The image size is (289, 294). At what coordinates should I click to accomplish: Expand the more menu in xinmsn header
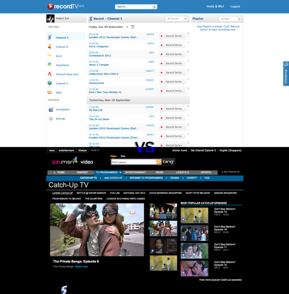point(95,150)
